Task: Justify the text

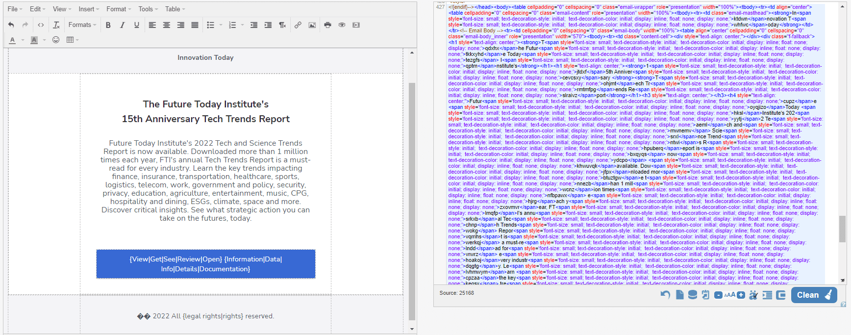Action: coord(195,25)
